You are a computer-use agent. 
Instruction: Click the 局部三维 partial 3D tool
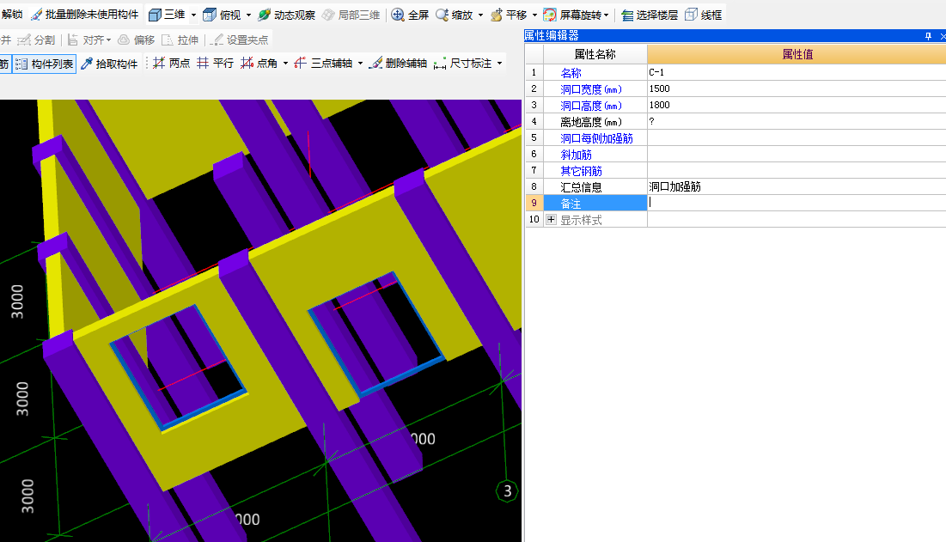point(351,15)
